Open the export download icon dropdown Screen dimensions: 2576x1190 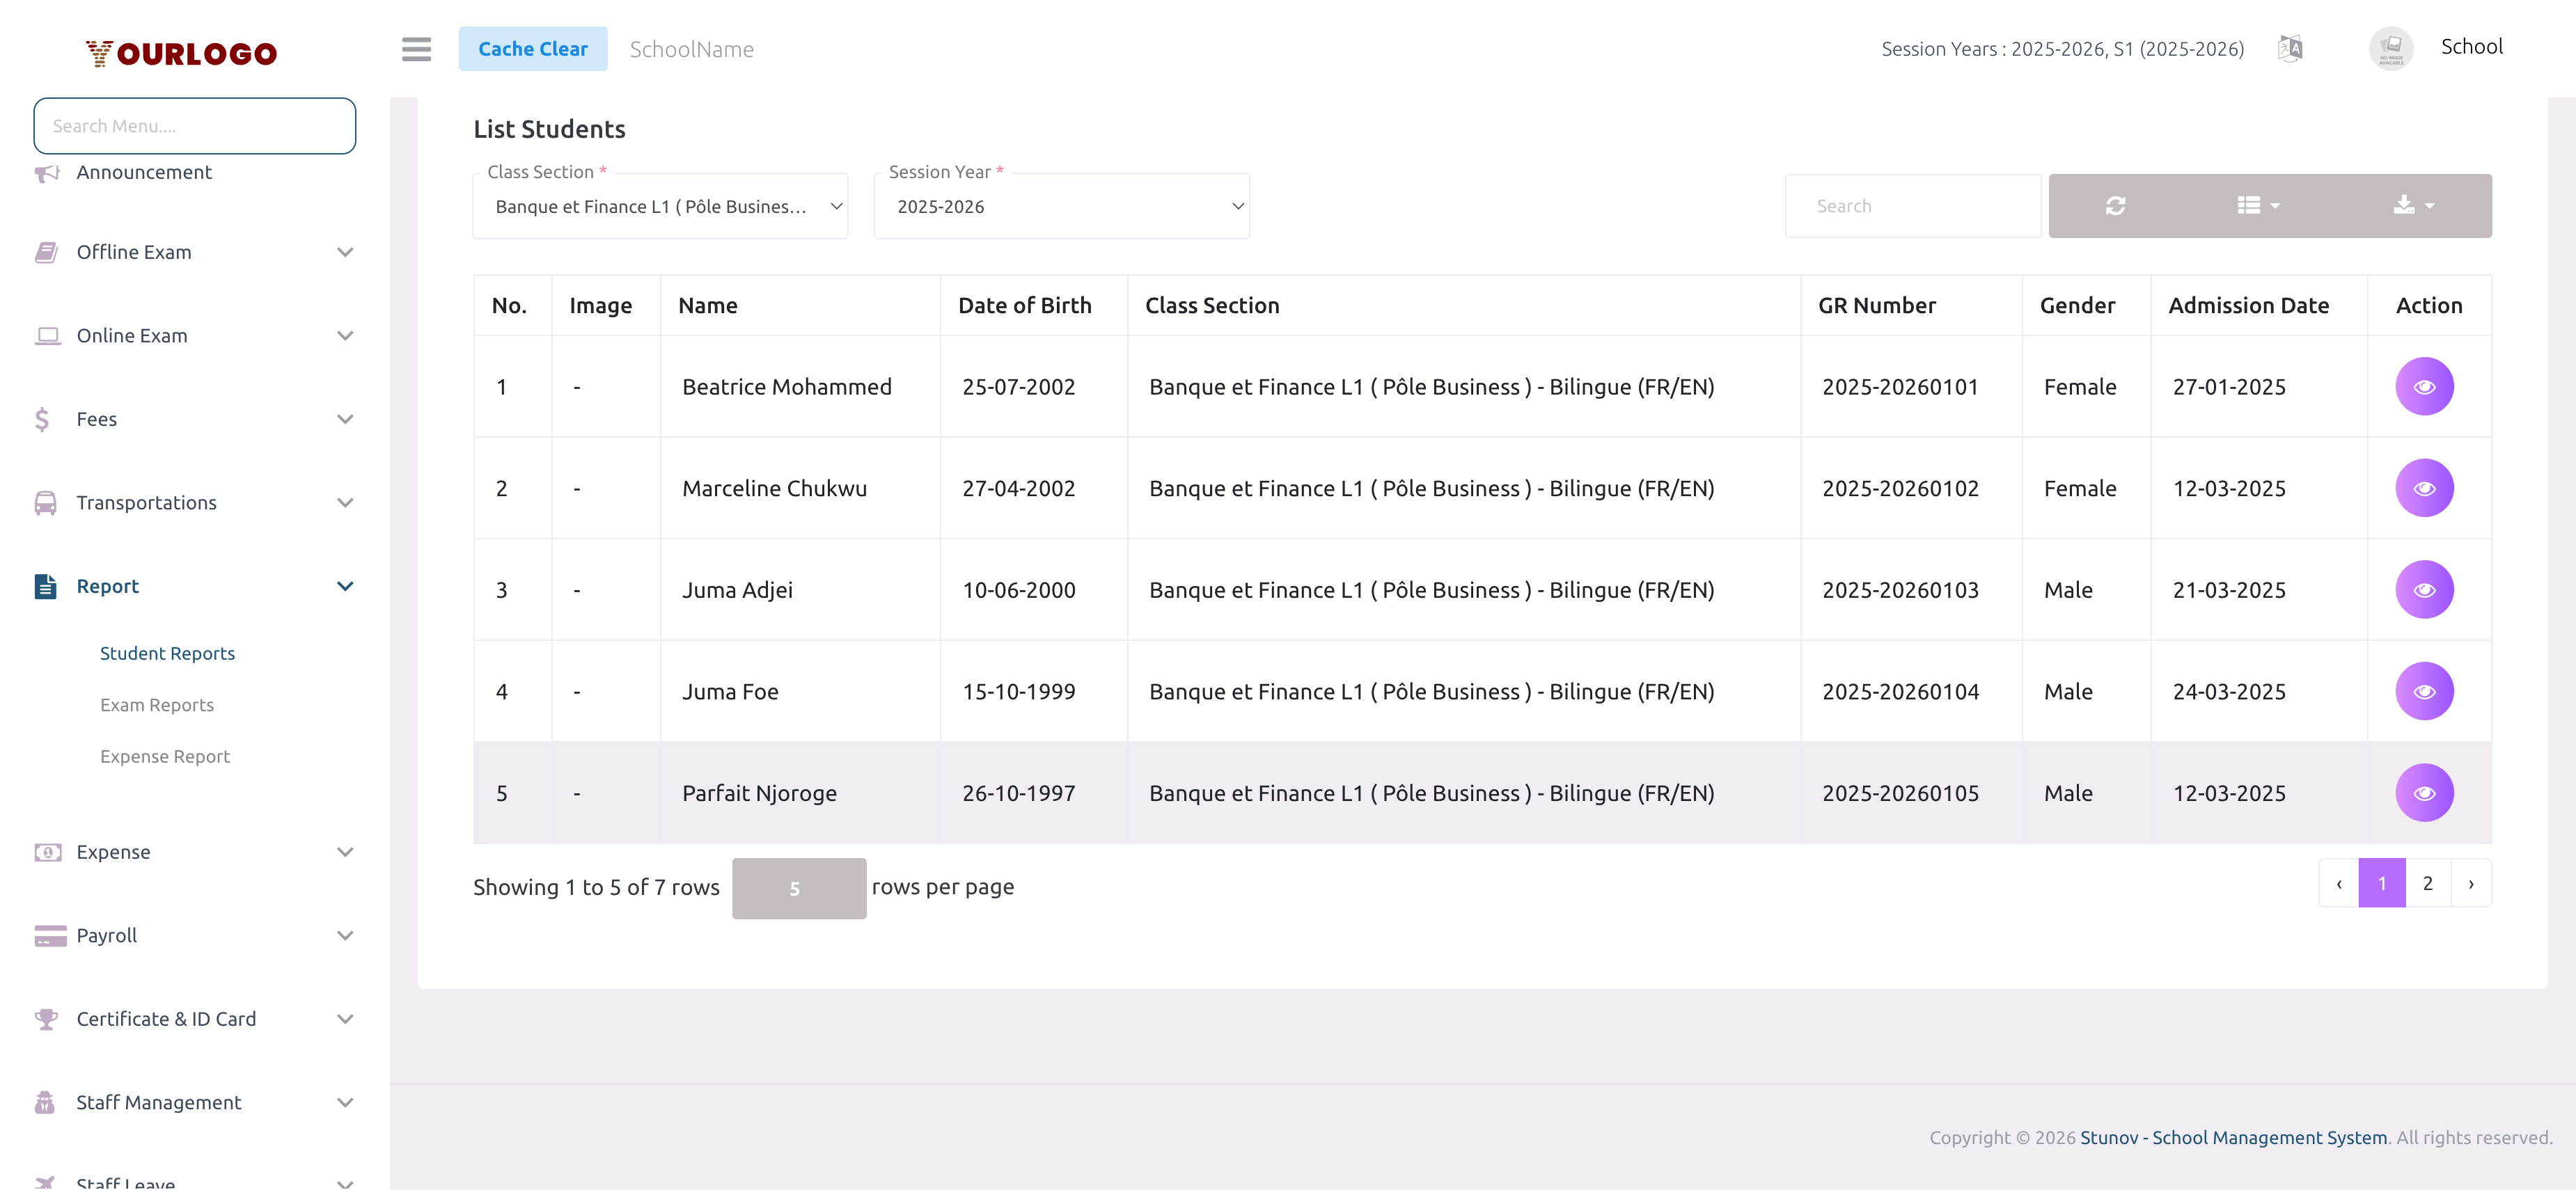point(2413,206)
